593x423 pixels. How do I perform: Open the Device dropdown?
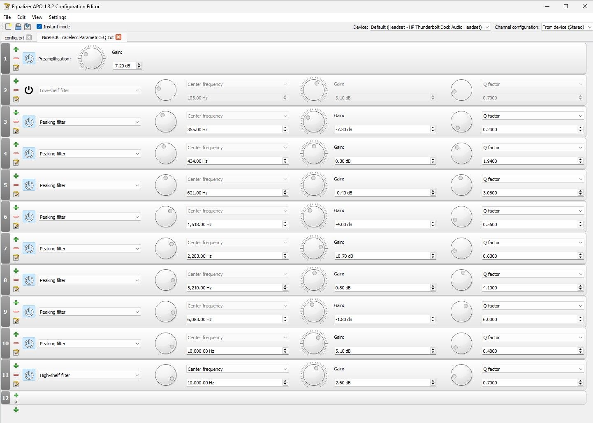[x=430, y=27]
